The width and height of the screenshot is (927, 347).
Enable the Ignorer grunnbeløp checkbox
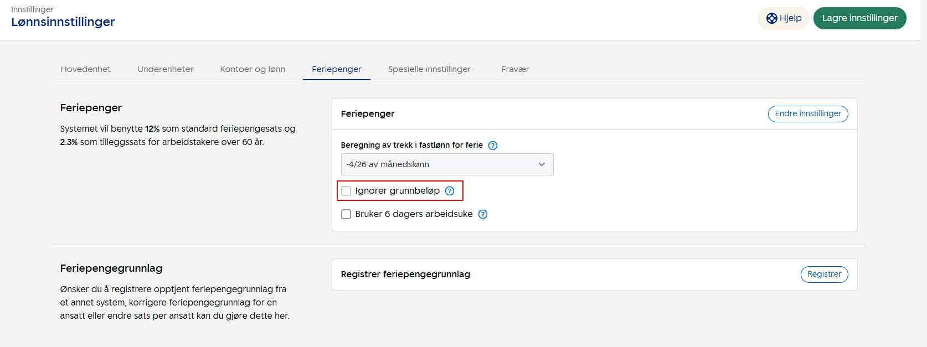pos(346,191)
